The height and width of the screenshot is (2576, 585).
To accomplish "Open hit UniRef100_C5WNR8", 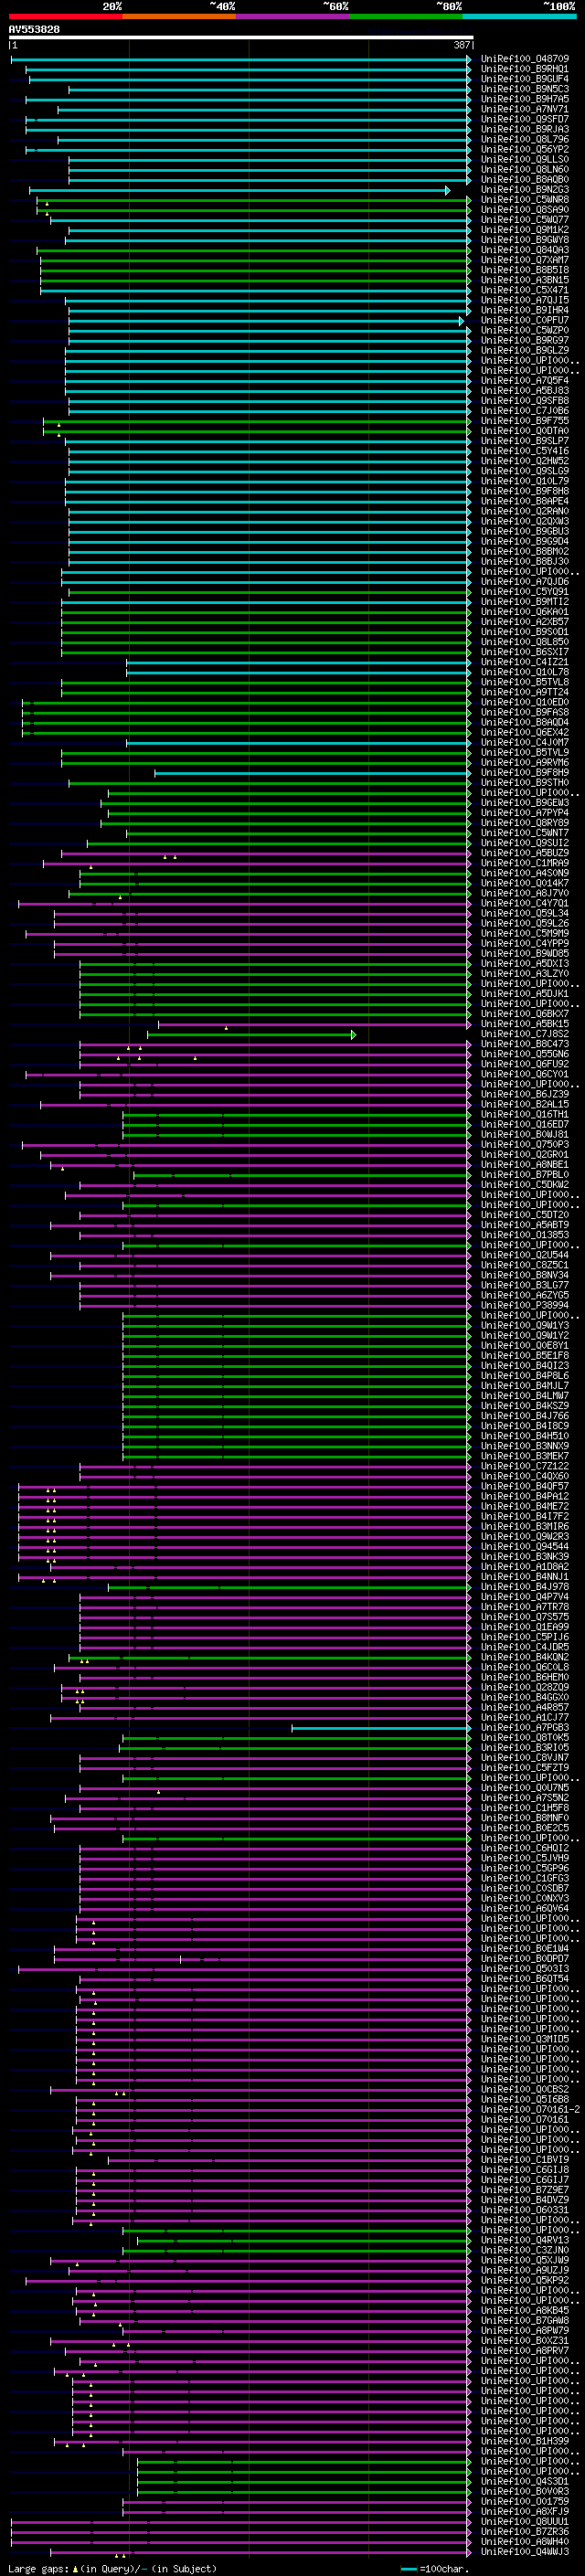I will (x=525, y=200).
